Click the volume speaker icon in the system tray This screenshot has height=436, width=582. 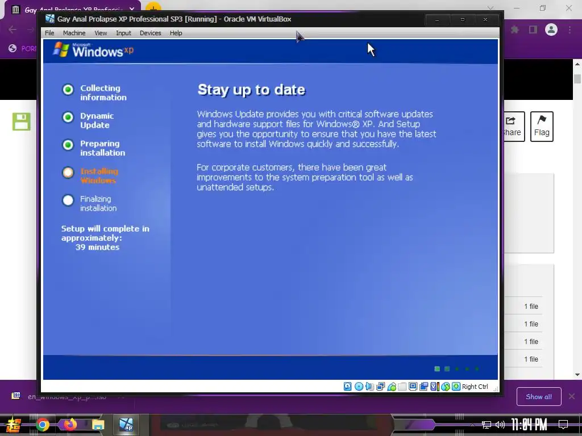coord(500,425)
